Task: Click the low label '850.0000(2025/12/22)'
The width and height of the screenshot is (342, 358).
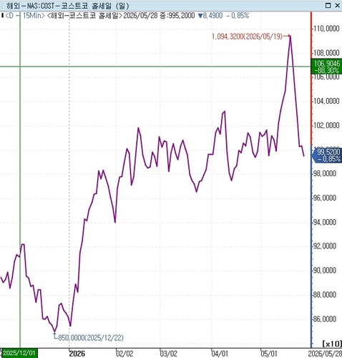Action: tap(91, 337)
